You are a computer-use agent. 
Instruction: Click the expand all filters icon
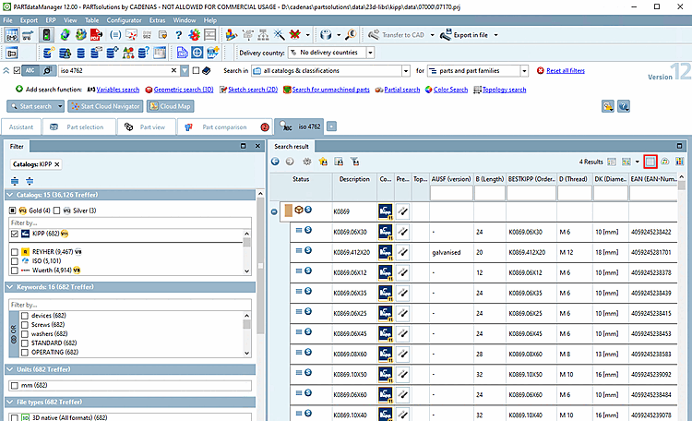coord(15,181)
